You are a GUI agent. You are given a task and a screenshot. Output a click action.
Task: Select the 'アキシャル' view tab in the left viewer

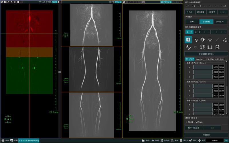42,2
